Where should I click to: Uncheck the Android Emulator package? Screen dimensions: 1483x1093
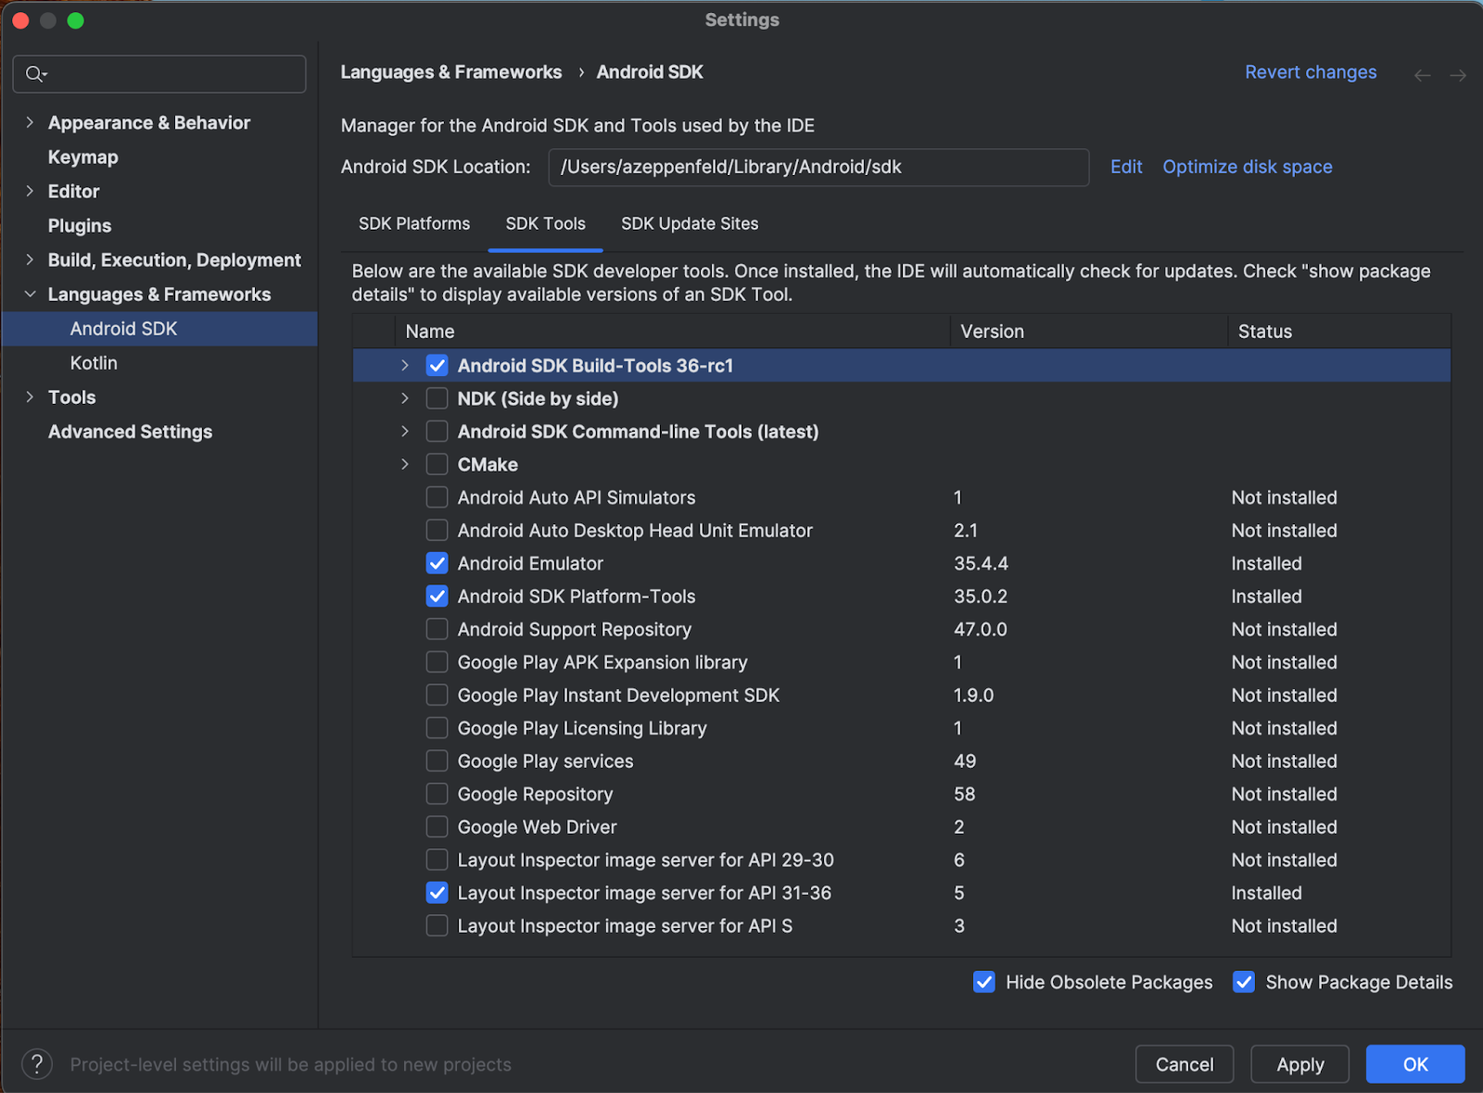[x=436, y=563]
